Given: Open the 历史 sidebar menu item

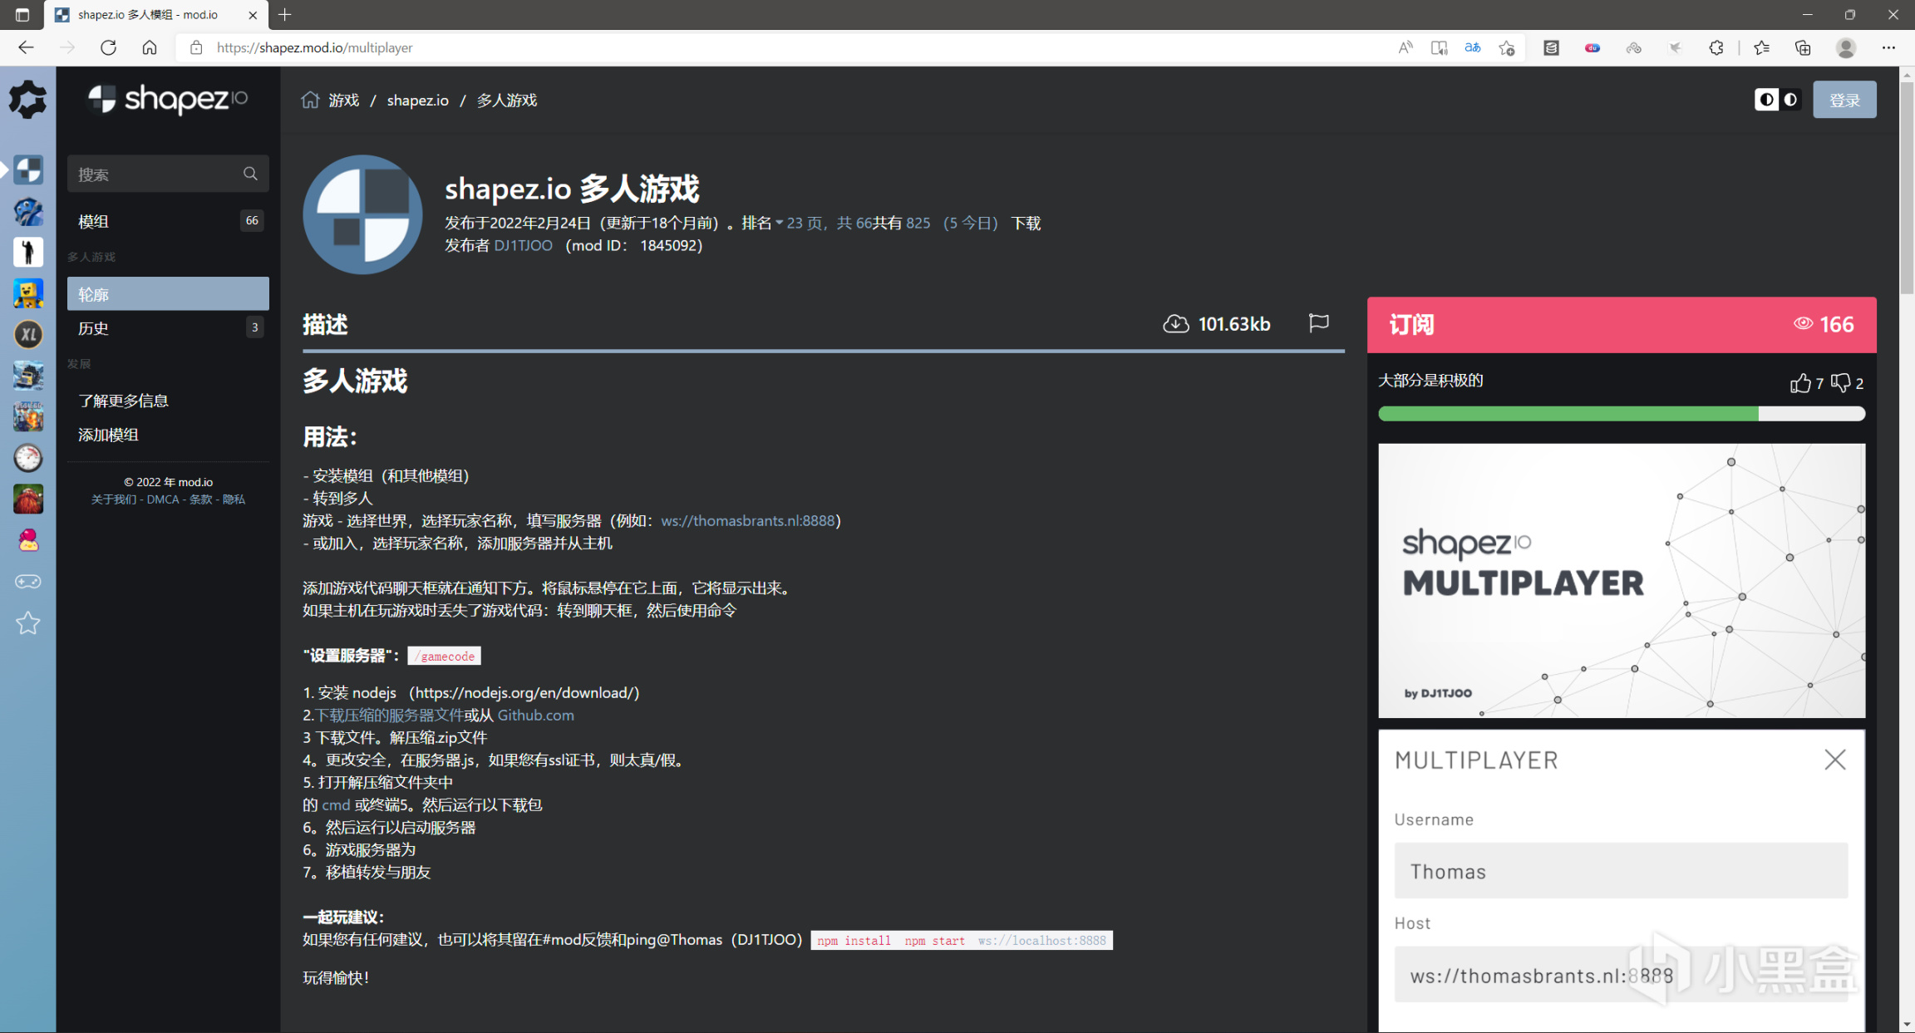Looking at the screenshot, I should 168,327.
